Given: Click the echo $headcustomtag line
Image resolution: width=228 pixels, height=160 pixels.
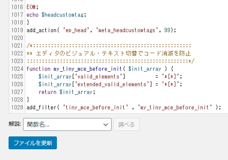Looking at the screenshot, I should pyautogui.click(x=56, y=15).
